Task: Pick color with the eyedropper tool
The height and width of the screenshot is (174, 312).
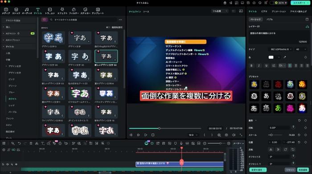Action: point(285,57)
